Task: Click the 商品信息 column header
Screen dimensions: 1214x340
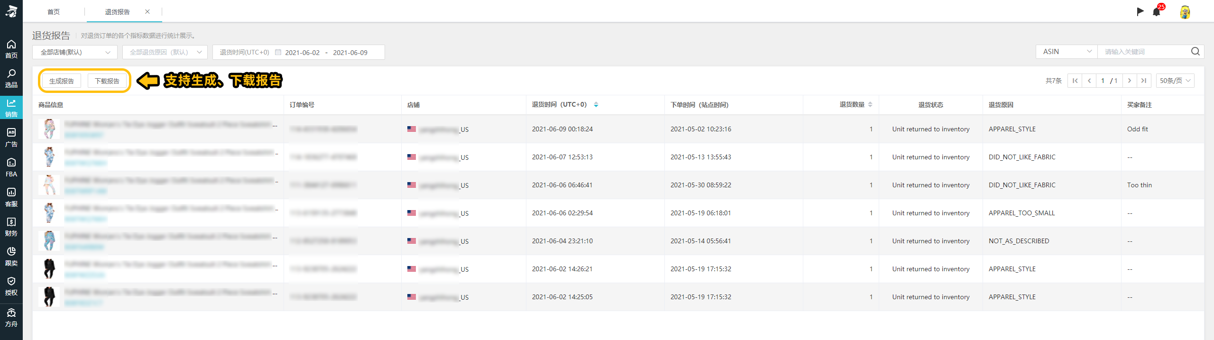Action: point(51,105)
